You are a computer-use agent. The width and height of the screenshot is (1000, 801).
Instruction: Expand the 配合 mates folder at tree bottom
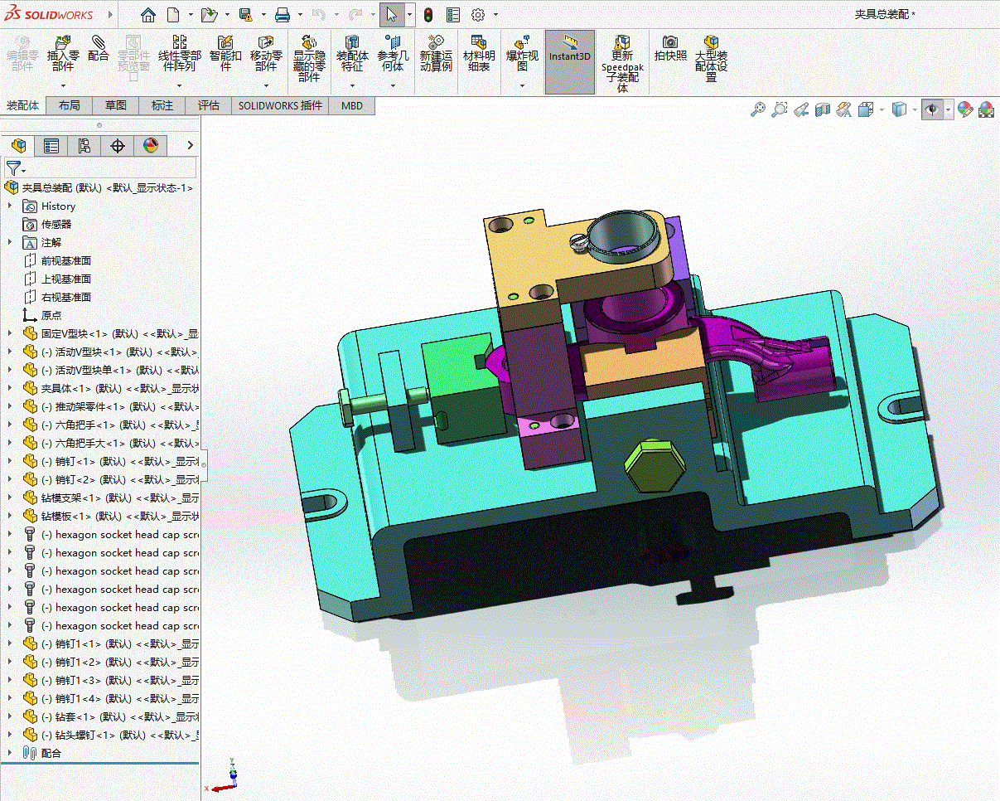pyautogui.click(x=10, y=753)
